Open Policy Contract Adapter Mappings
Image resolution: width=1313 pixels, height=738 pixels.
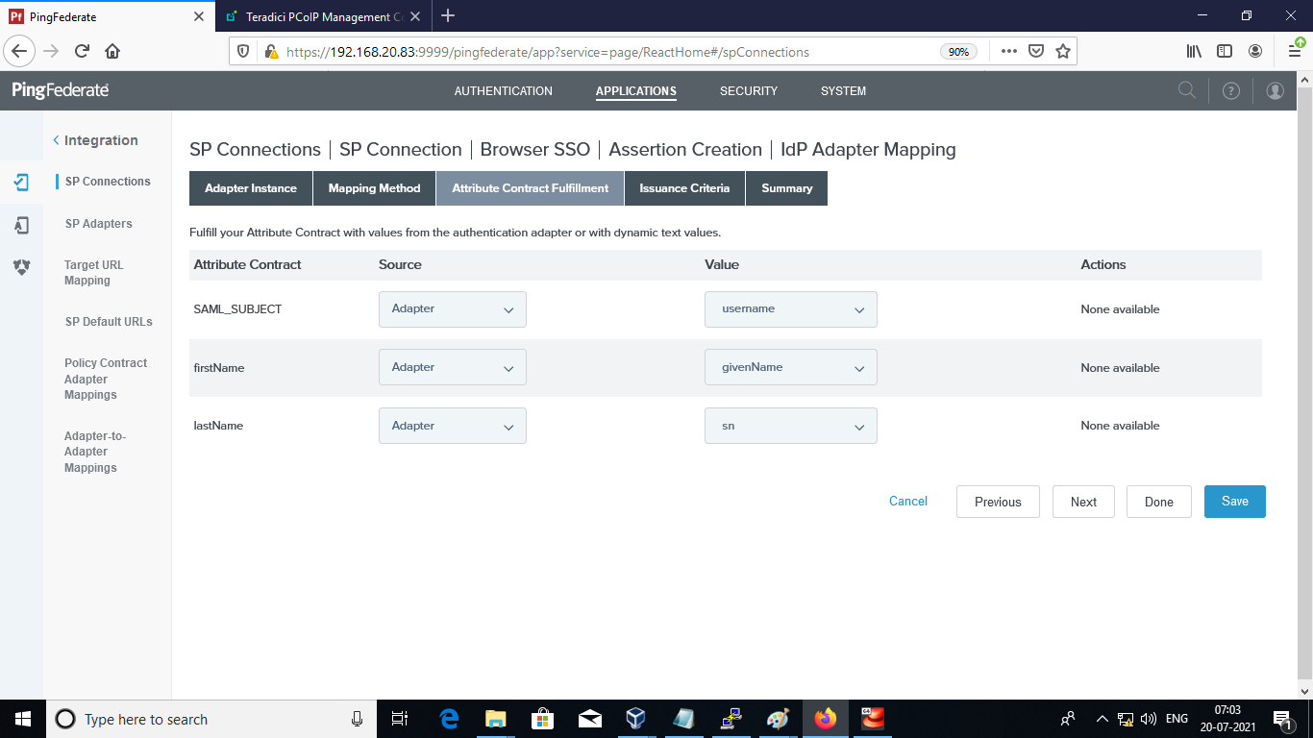pyautogui.click(x=106, y=379)
